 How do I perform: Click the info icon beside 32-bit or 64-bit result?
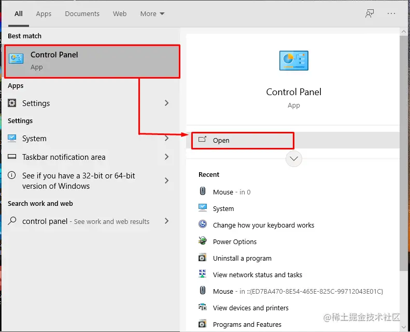12,175
